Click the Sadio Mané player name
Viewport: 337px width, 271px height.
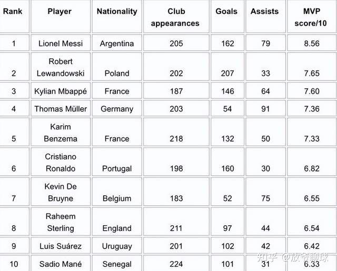click(x=60, y=264)
